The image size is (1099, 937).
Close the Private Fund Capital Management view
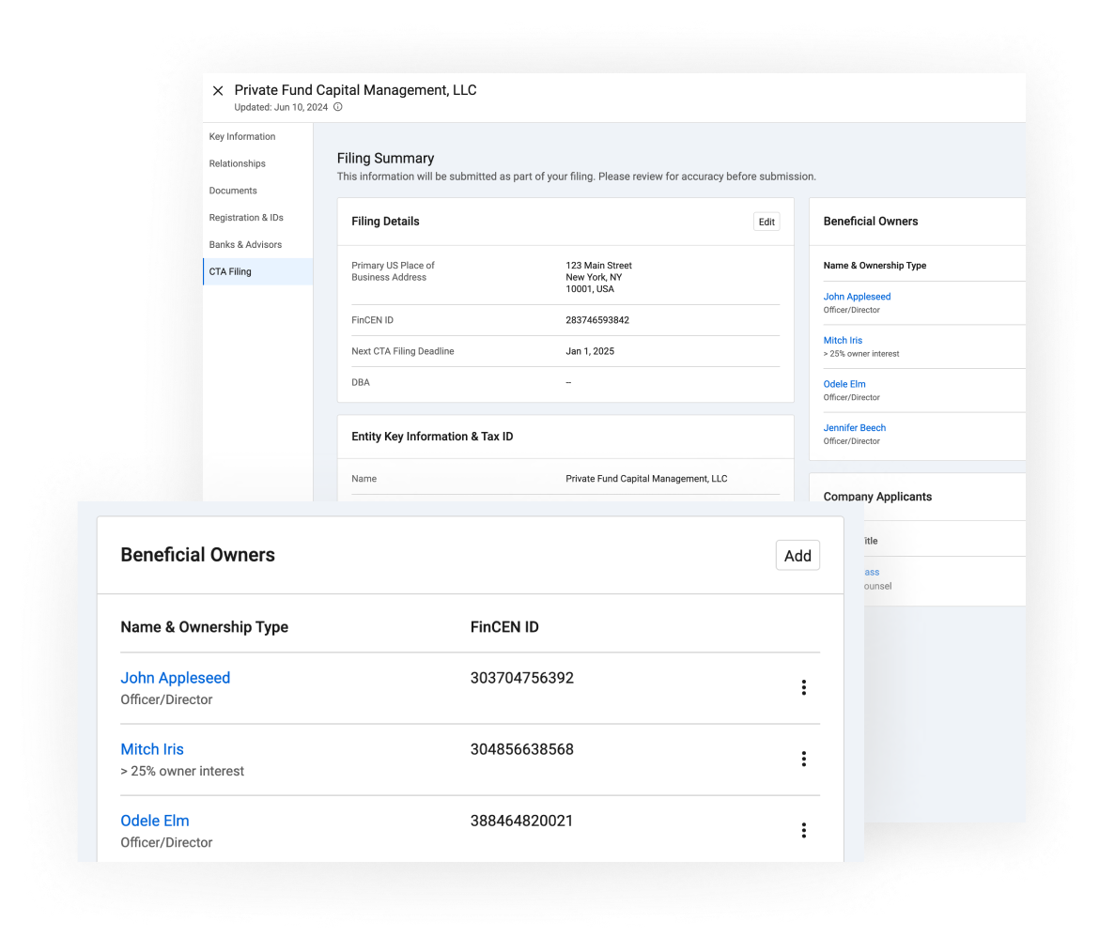click(x=218, y=90)
